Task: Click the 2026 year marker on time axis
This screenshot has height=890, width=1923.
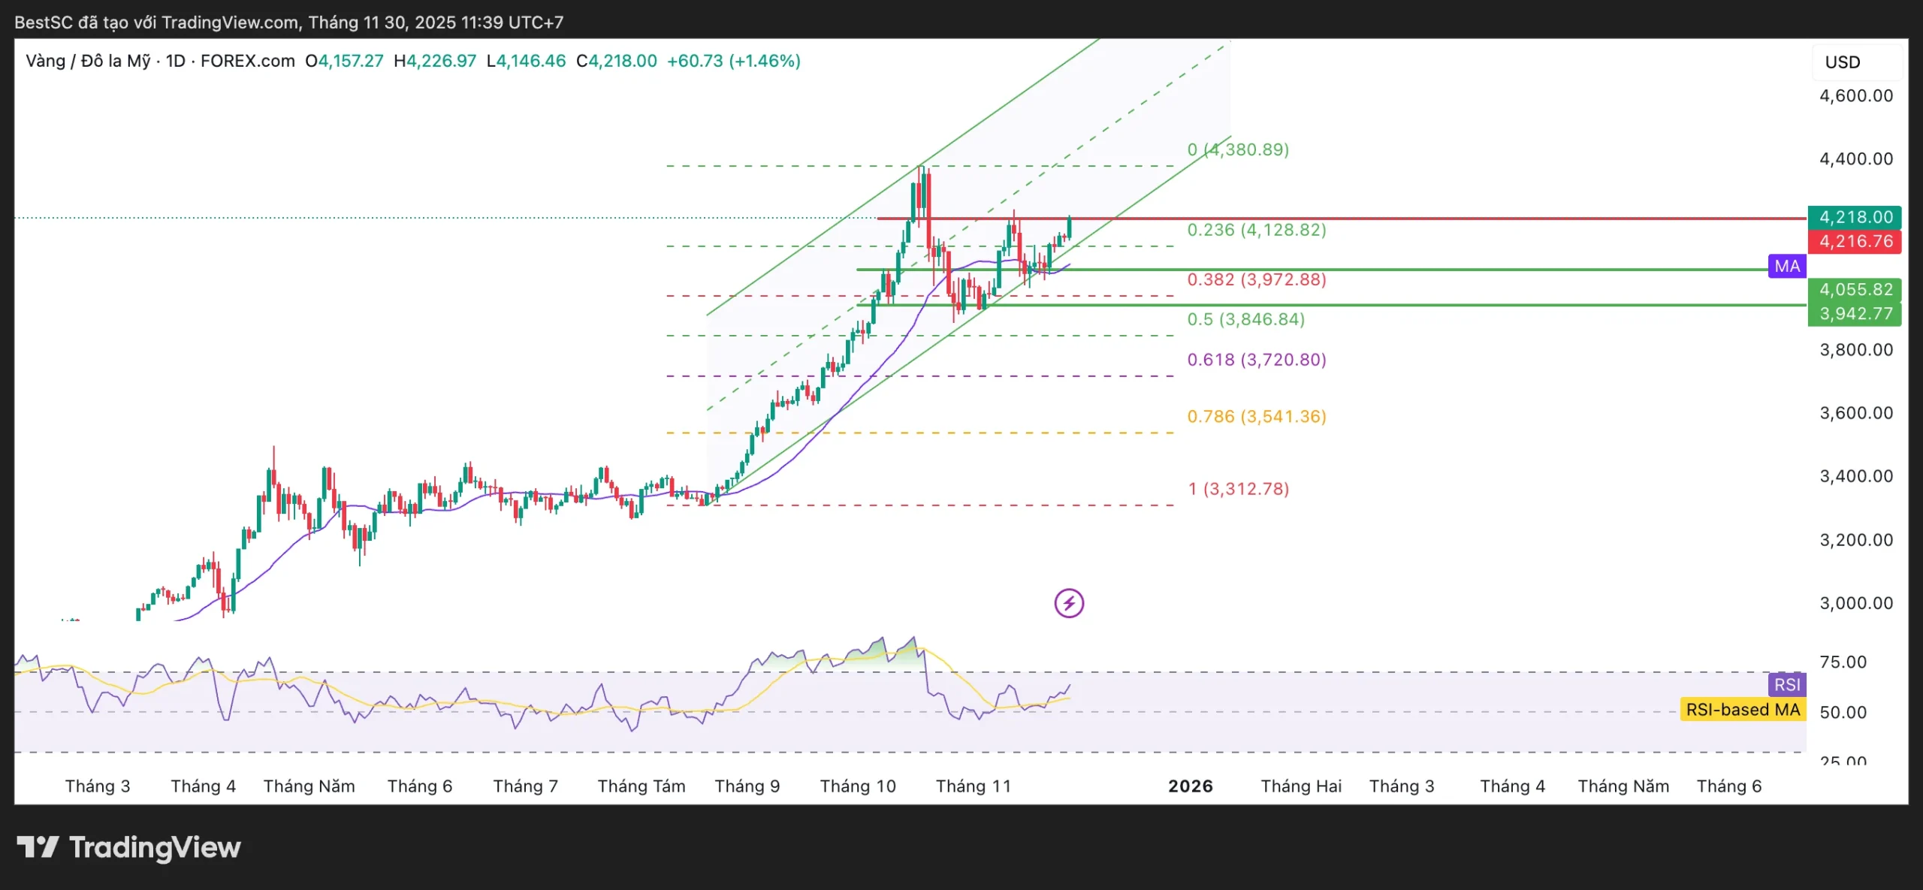Action: click(1190, 786)
